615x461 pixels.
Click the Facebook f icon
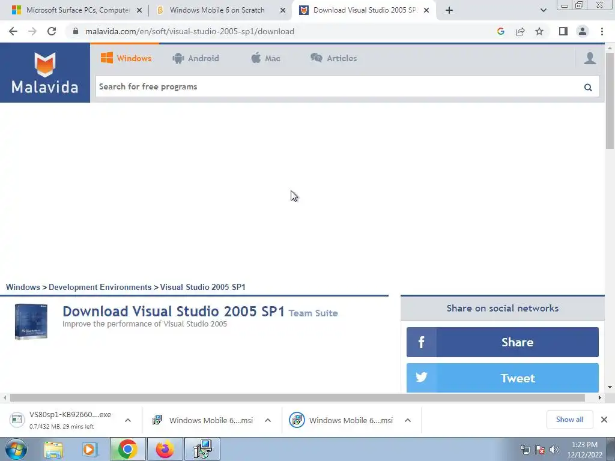pyautogui.click(x=421, y=342)
